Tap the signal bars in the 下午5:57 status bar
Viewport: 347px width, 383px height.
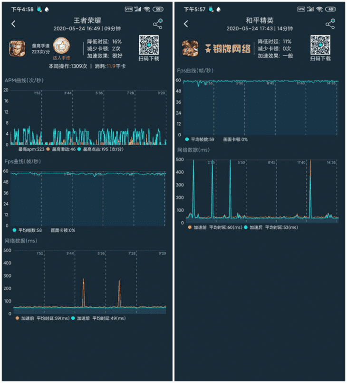[310, 9]
